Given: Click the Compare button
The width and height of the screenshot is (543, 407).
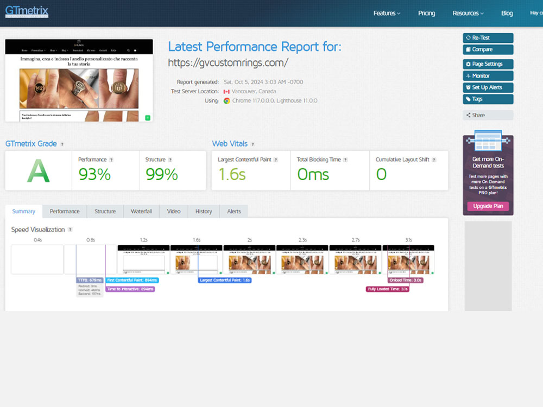Looking at the screenshot, I should 488,49.
